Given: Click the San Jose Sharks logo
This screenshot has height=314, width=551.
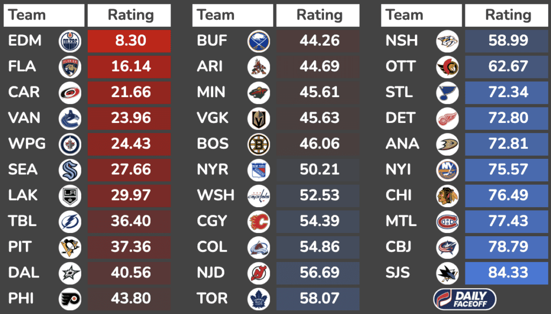Looking at the screenshot, I should click(x=447, y=273).
